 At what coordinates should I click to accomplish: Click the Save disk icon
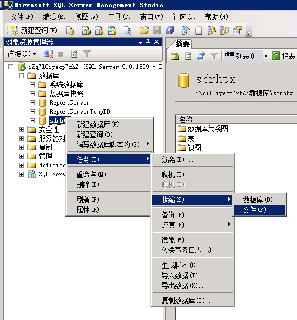click(157, 30)
